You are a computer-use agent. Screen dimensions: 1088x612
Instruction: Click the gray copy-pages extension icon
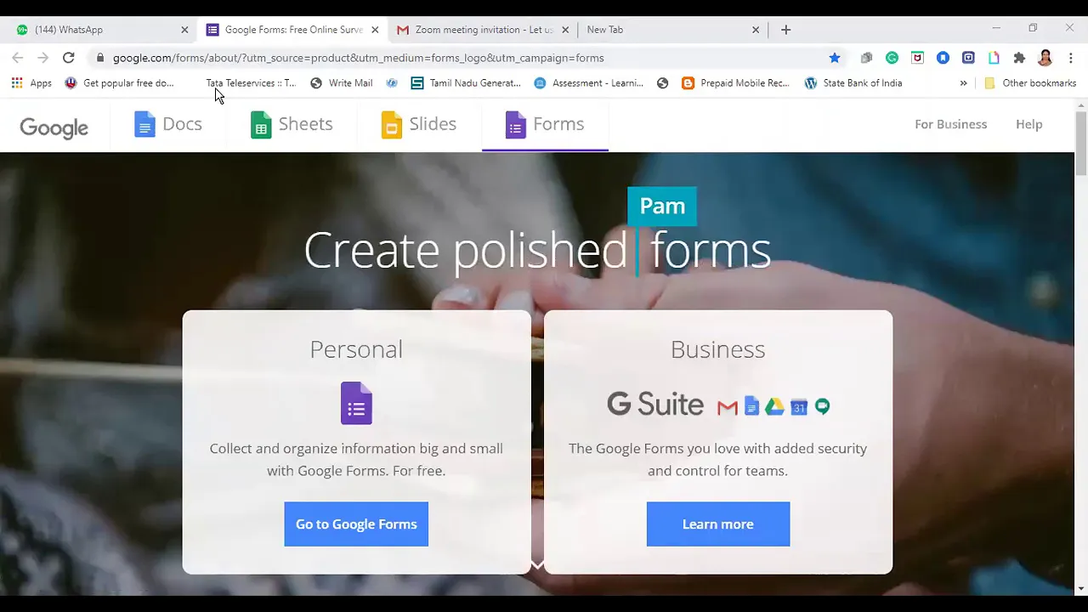point(866,58)
